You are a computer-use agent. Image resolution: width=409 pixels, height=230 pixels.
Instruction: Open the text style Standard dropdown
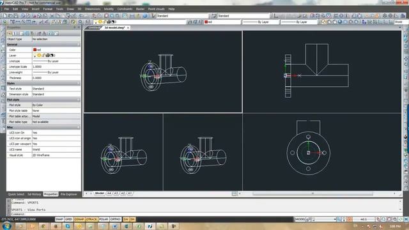(181, 16)
